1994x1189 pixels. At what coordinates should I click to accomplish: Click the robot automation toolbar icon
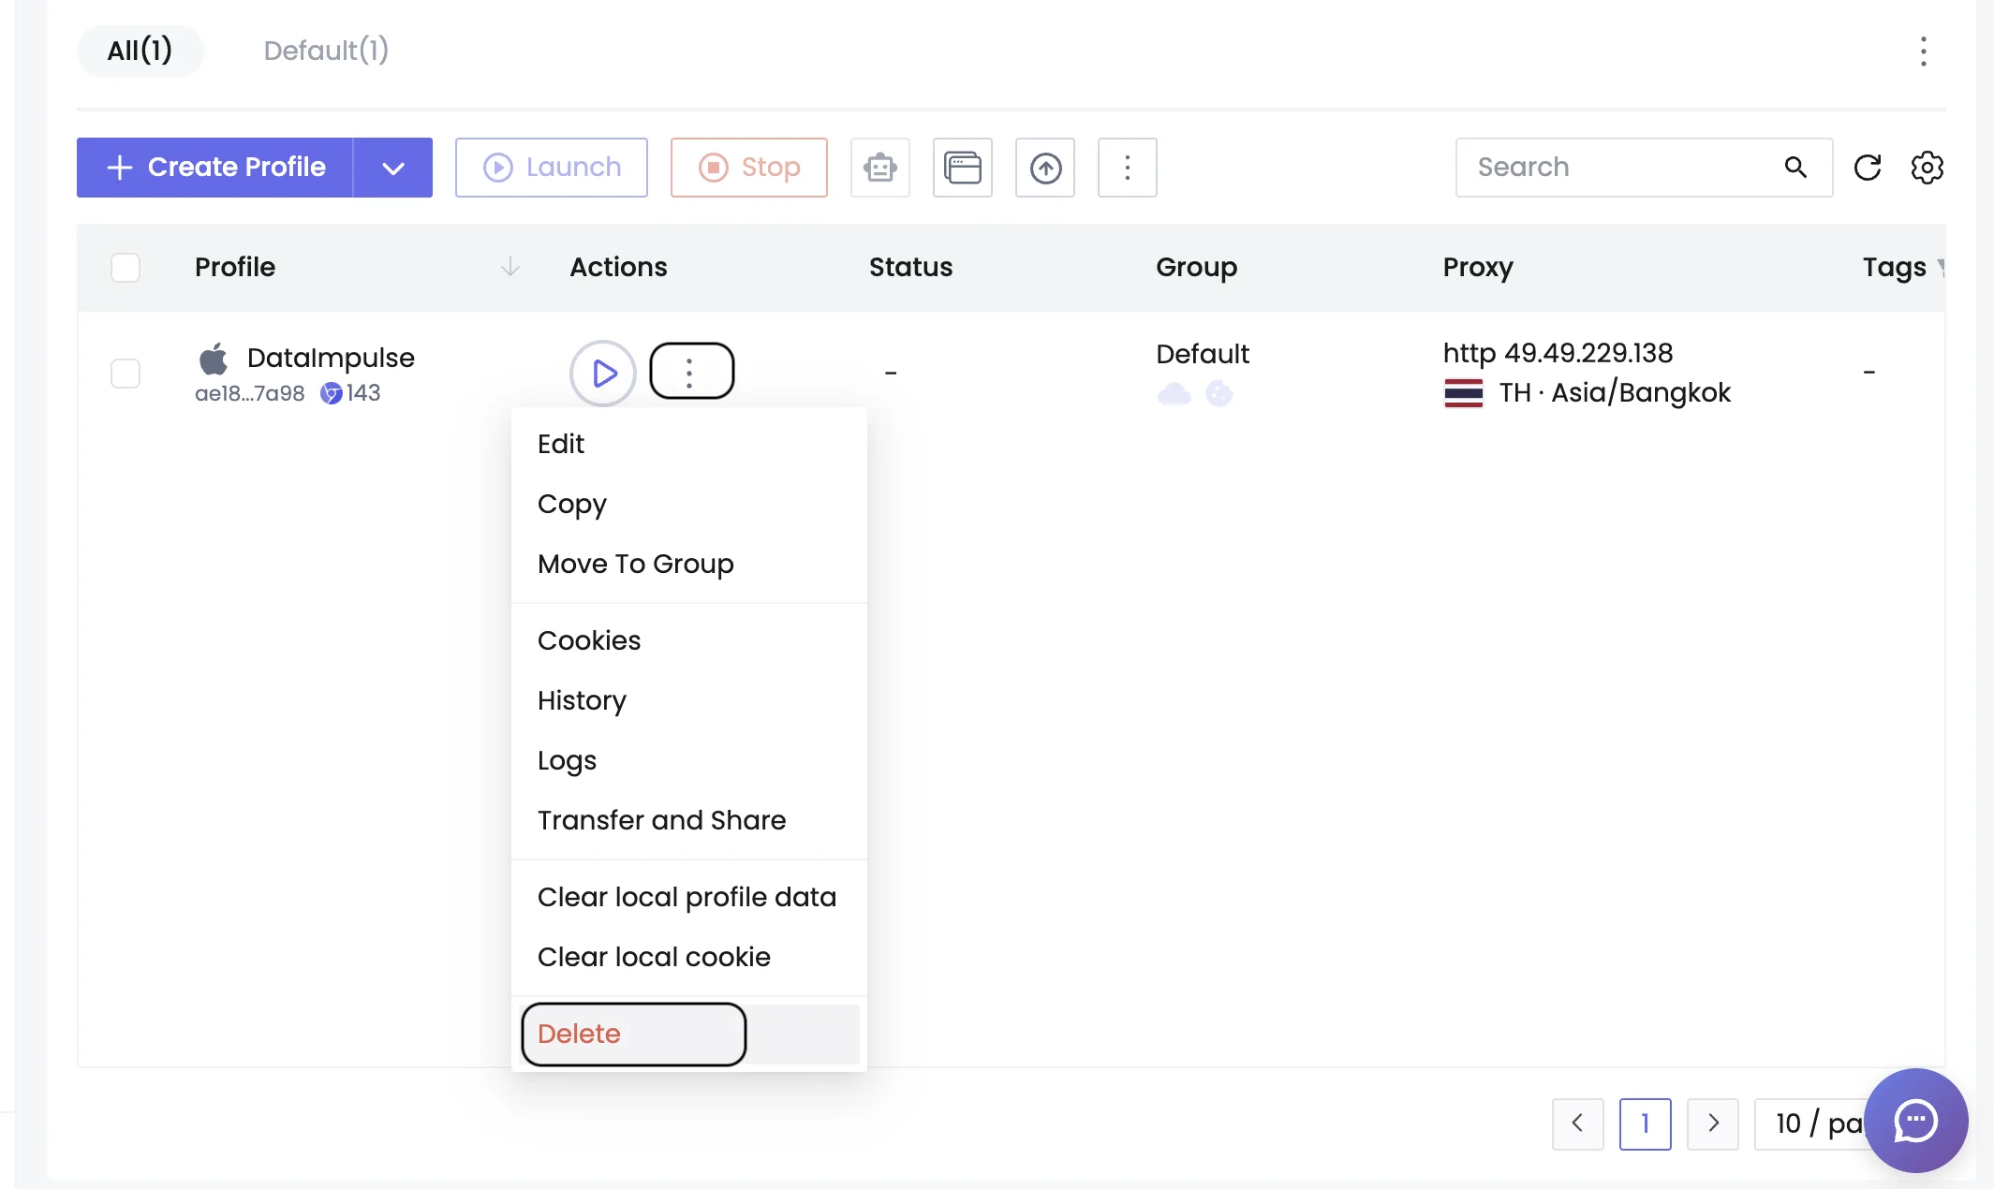click(x=879, y=168)
